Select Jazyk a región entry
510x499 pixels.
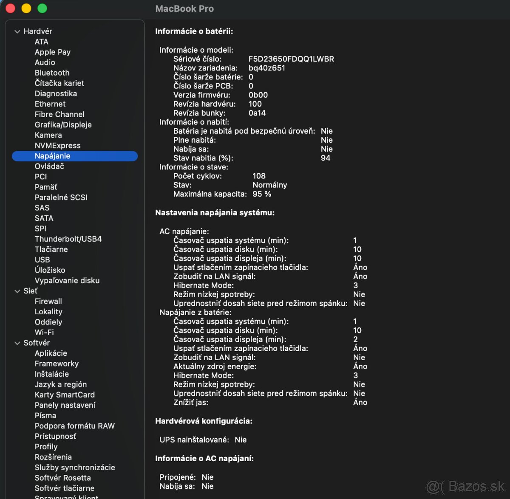click(60, 384)
